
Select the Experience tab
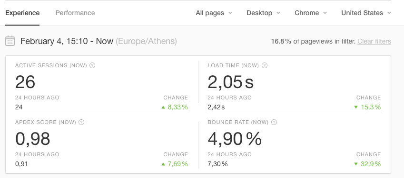click(22, 13)
